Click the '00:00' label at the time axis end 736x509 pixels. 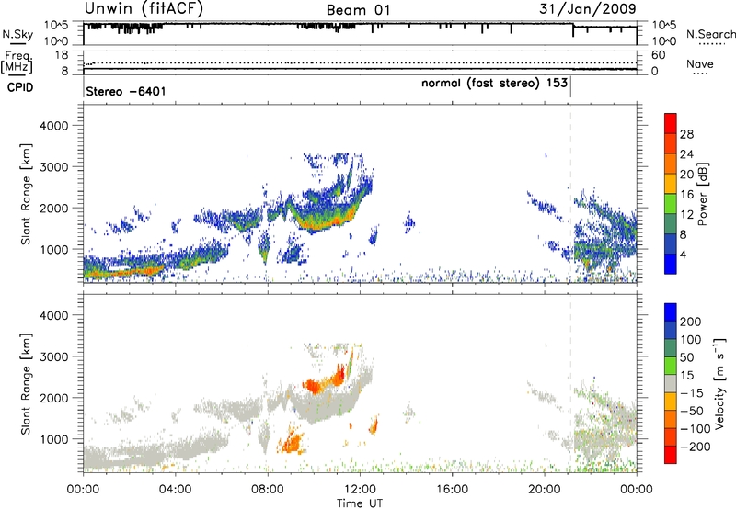coord(637,490)
